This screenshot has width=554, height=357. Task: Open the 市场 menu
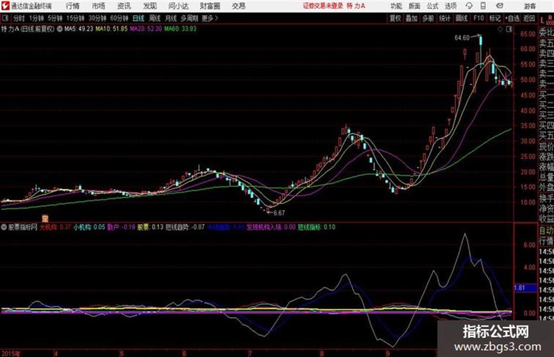click(x=98, y=6)
